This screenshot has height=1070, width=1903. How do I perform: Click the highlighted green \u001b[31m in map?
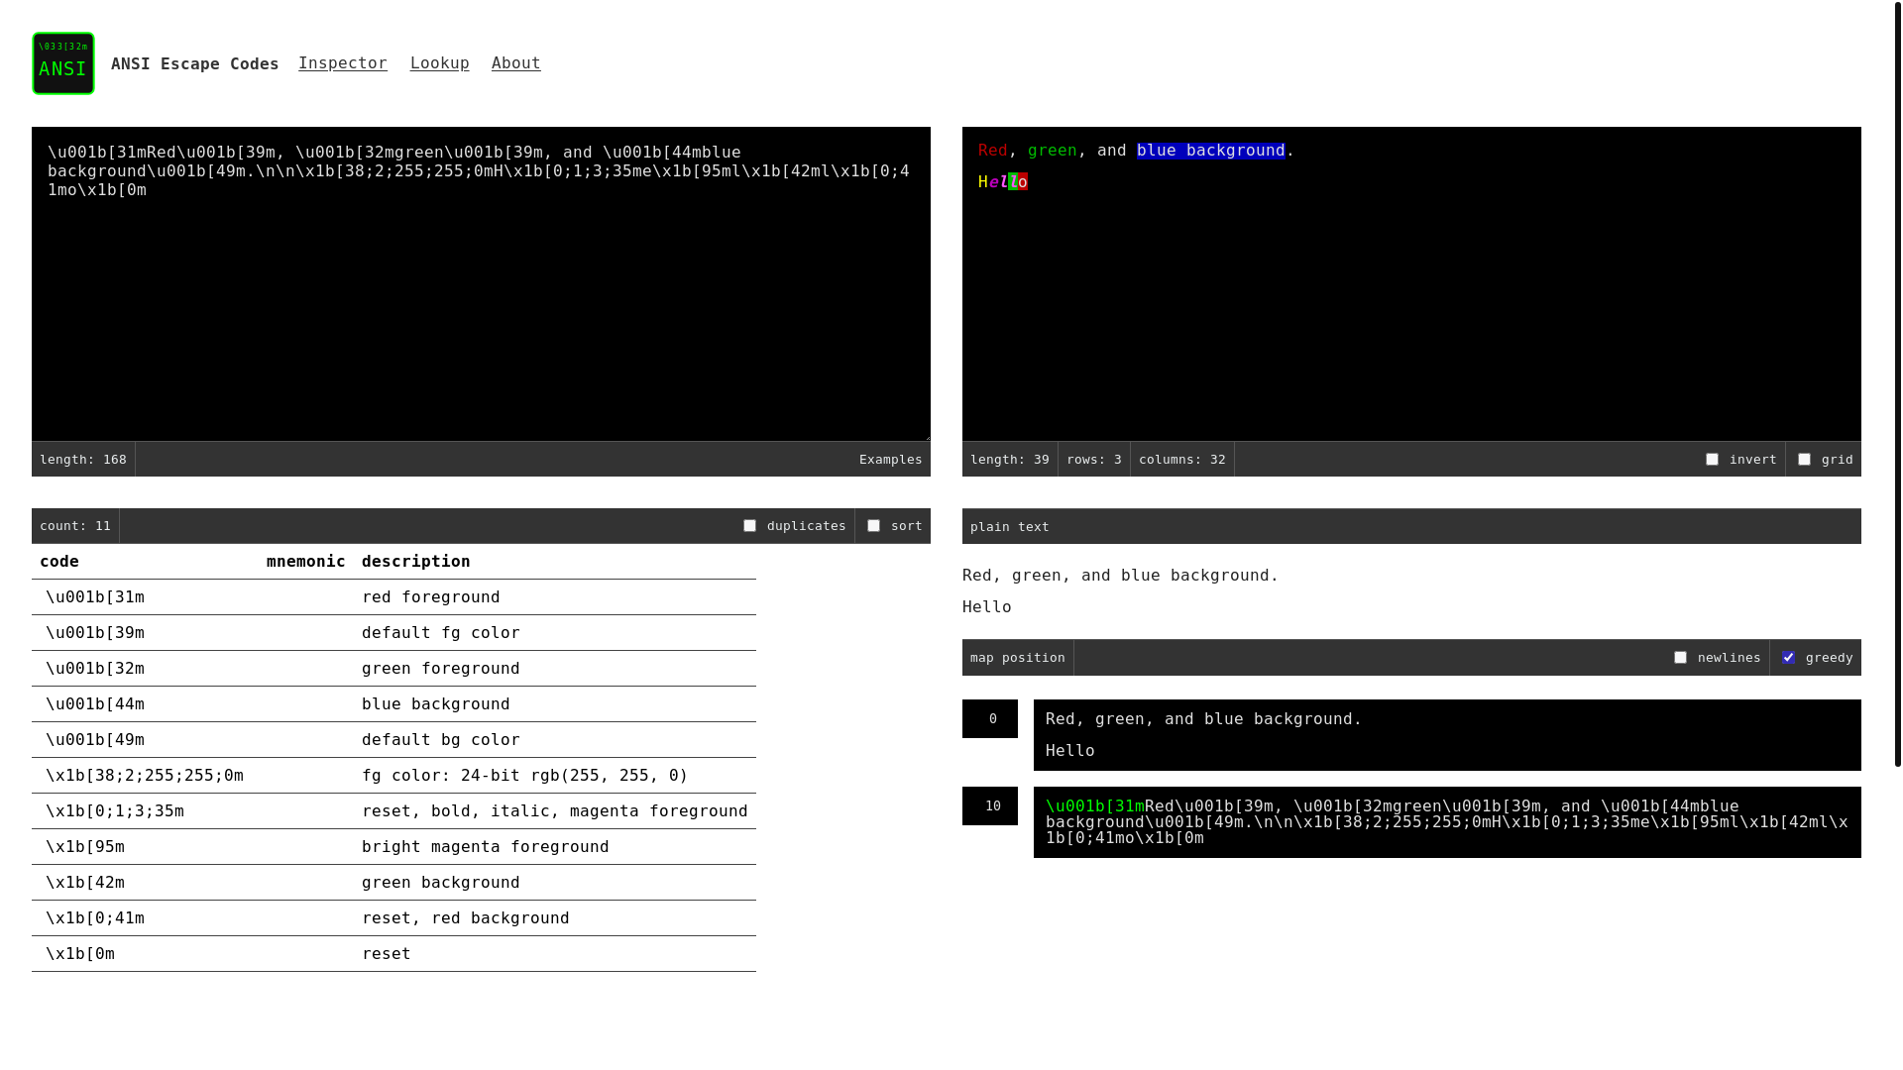[1095, 806]
